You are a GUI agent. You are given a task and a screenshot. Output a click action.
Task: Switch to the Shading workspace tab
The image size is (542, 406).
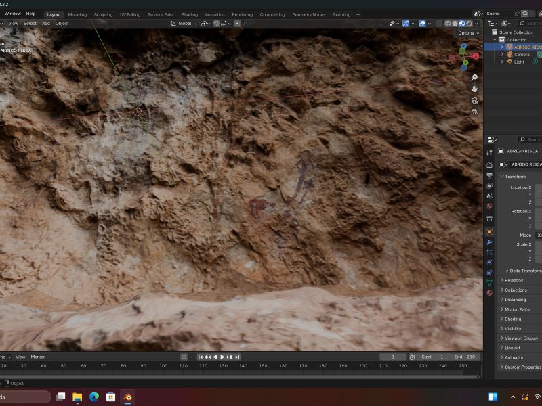(x=190, y=14)
